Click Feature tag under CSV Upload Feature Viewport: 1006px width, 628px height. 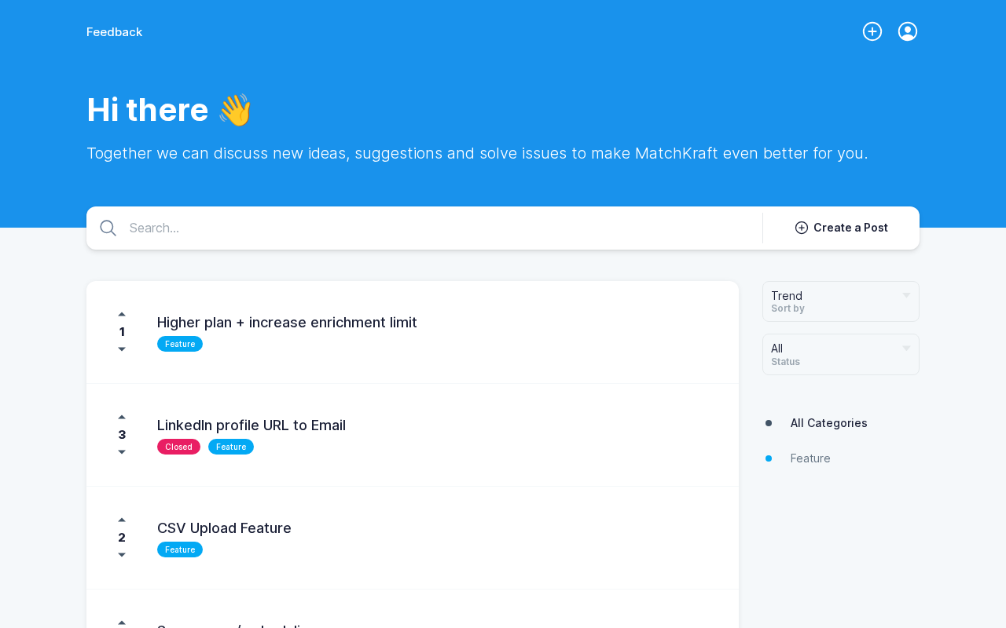point(180,549)
